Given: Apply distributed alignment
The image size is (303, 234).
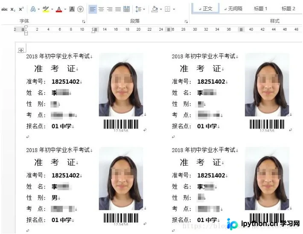Looking at the screenshot, I should [x=127, y=9].
